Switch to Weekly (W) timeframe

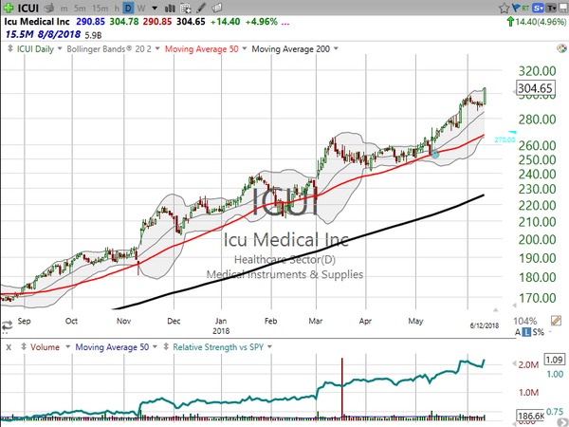click(x=139, y=8)
